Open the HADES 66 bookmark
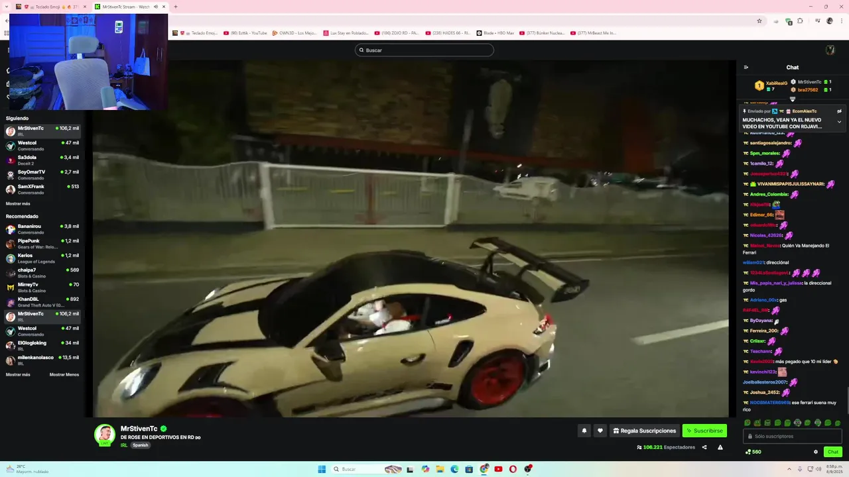Image resolution: width=849 pixels, height=477 pixels. pyautogui.click(x=448, y=32)
